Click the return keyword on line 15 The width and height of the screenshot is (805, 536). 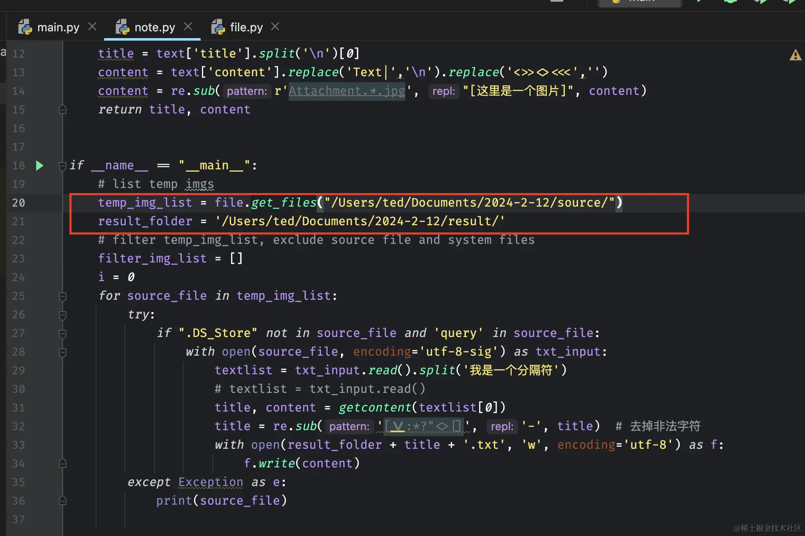tap(120, 110)
